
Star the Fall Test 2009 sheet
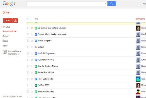[32, 85]
